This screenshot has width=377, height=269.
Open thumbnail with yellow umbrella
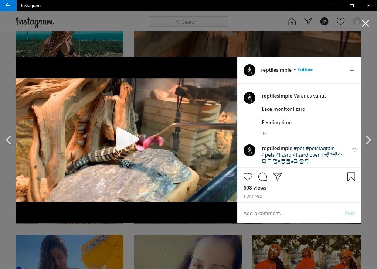(69, 252)
